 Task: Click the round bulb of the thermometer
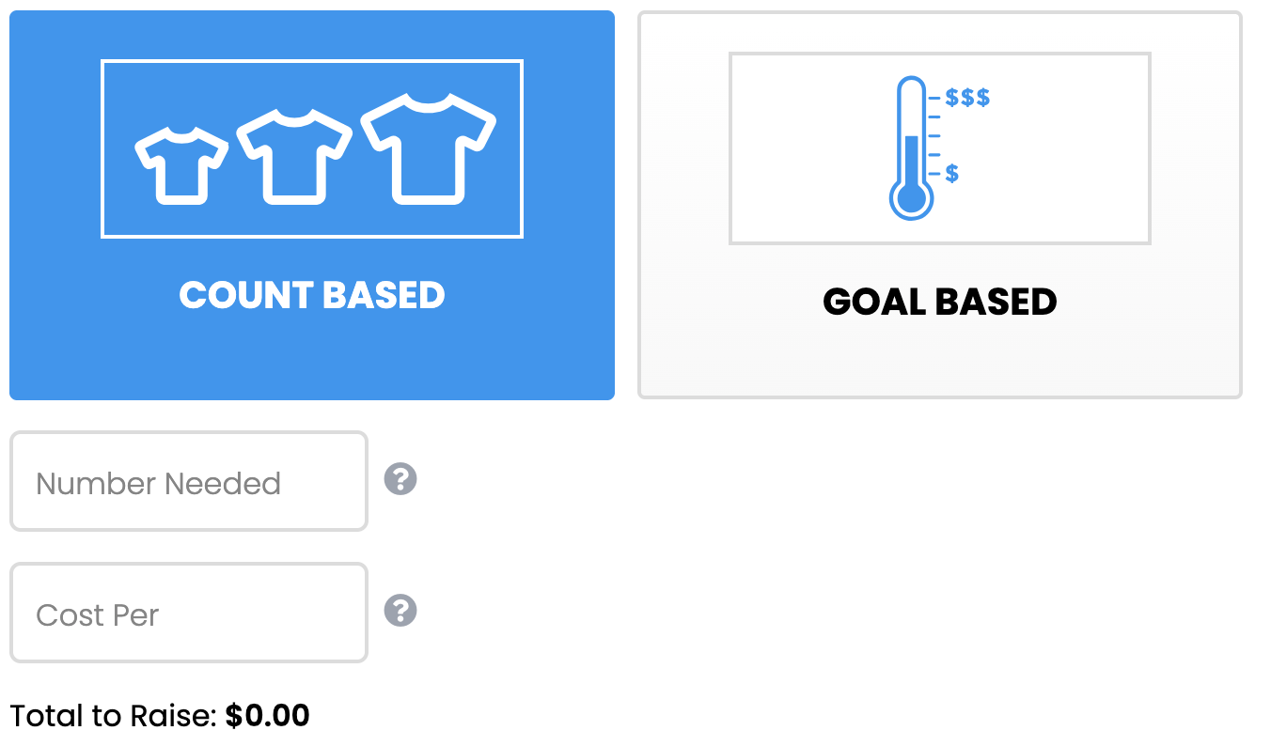(x=911, y=198)
